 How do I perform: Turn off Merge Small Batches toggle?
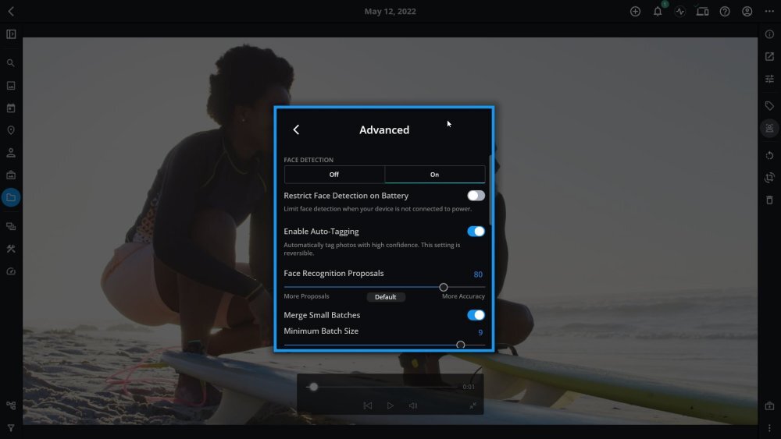(476, 315)
